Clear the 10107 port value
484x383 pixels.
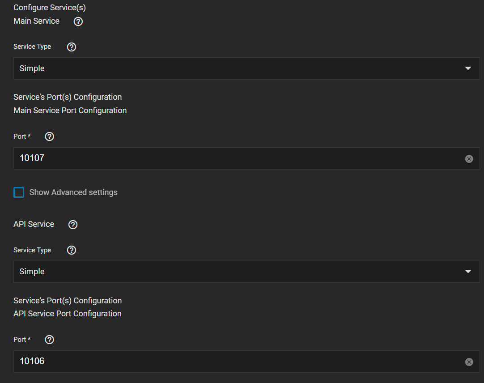click(469, 158)
